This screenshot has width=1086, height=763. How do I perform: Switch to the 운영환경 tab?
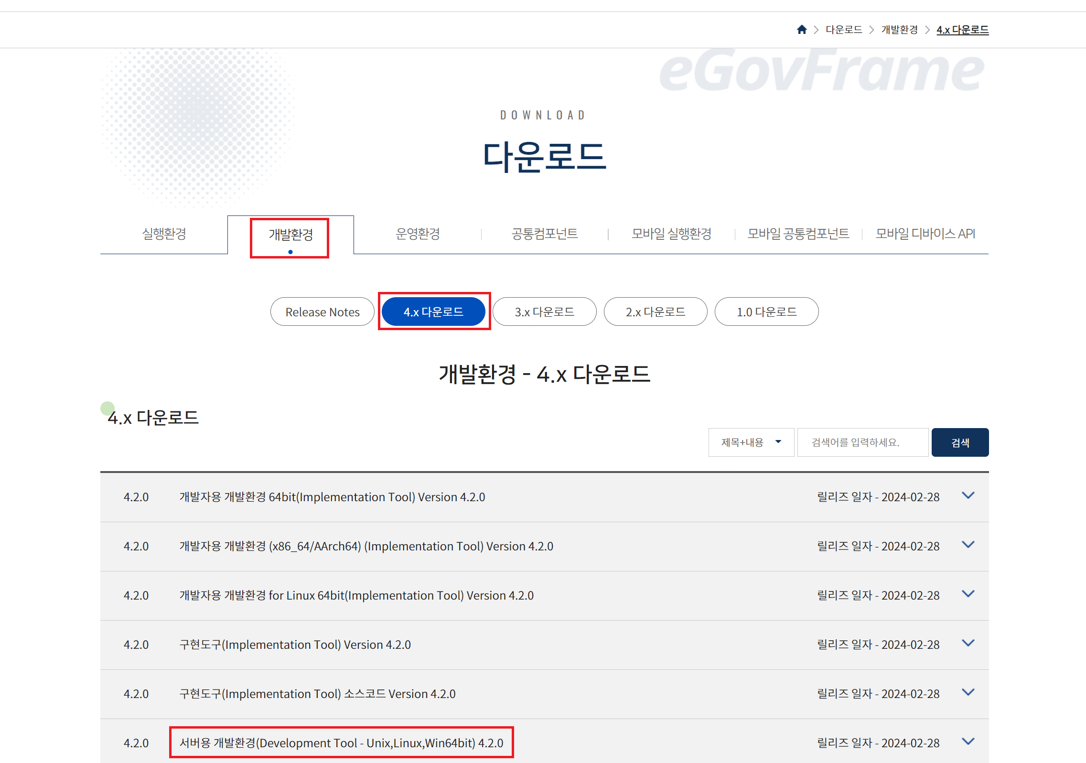(418, 234)
